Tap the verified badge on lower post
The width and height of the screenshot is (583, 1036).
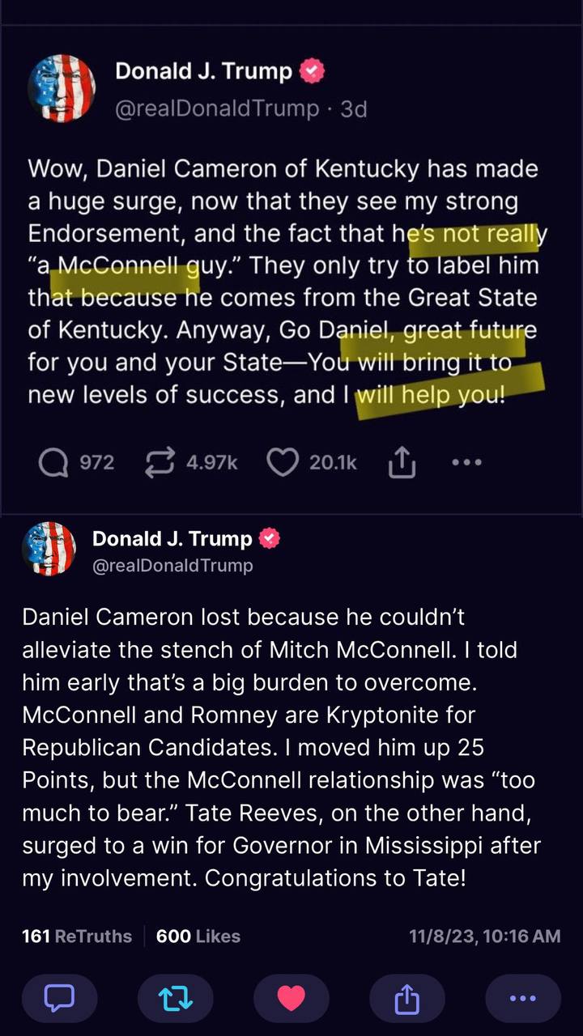pos(270,538)
